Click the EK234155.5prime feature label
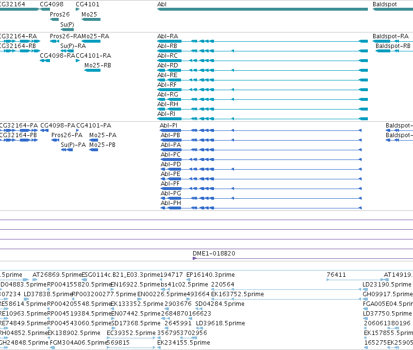 (183, 343)
